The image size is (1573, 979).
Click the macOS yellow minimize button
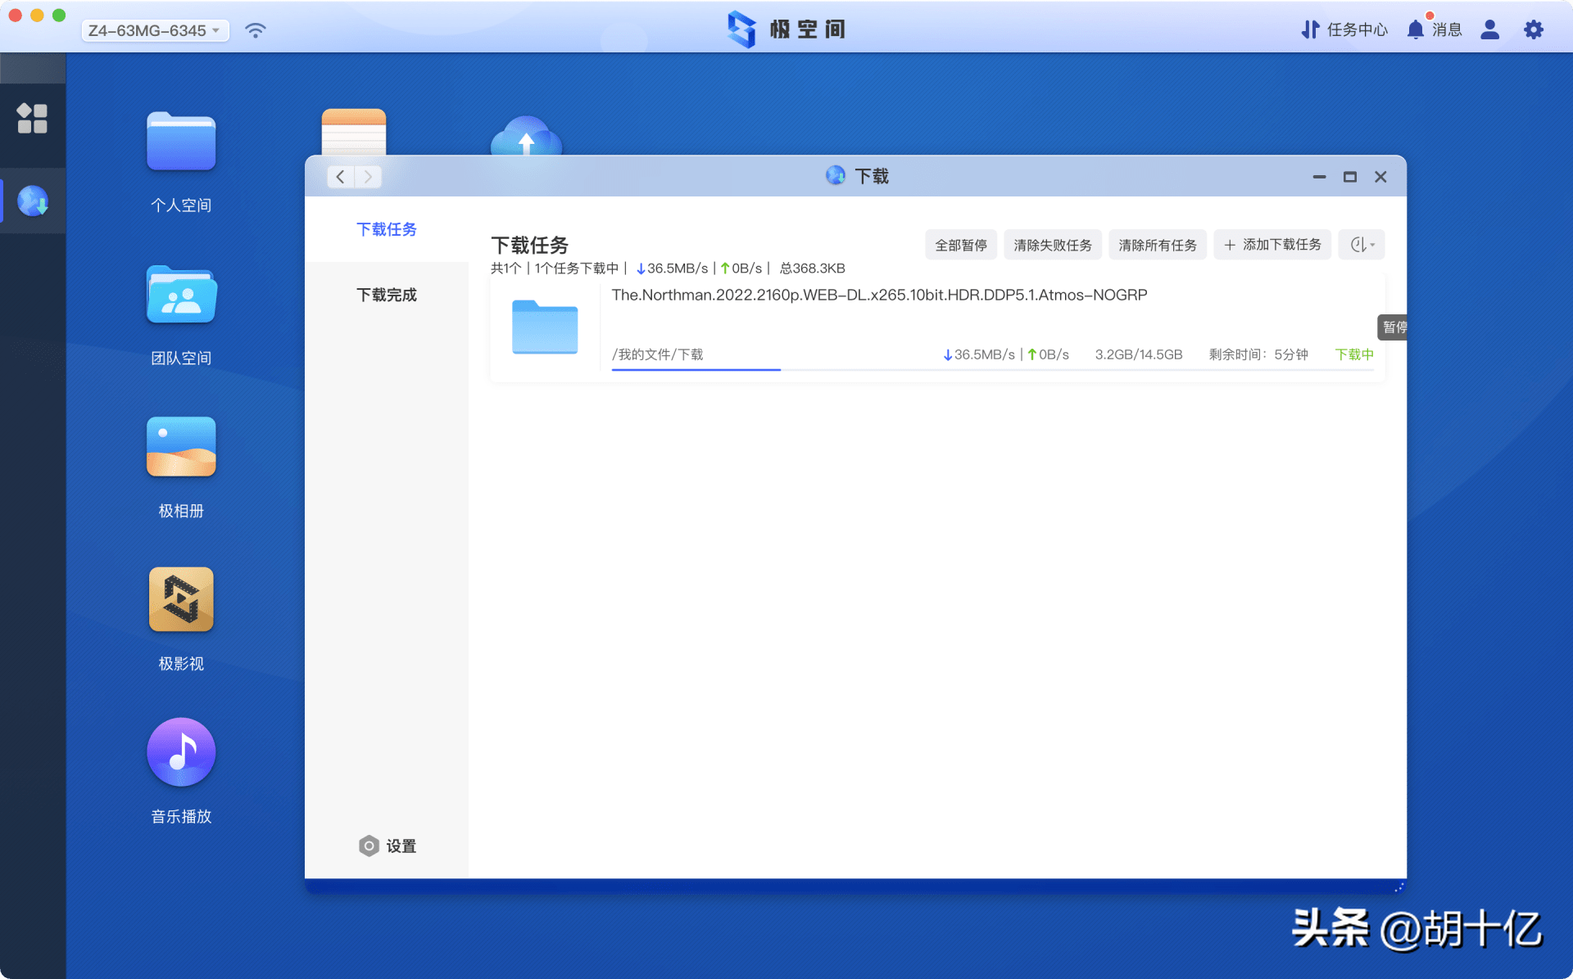37,16
